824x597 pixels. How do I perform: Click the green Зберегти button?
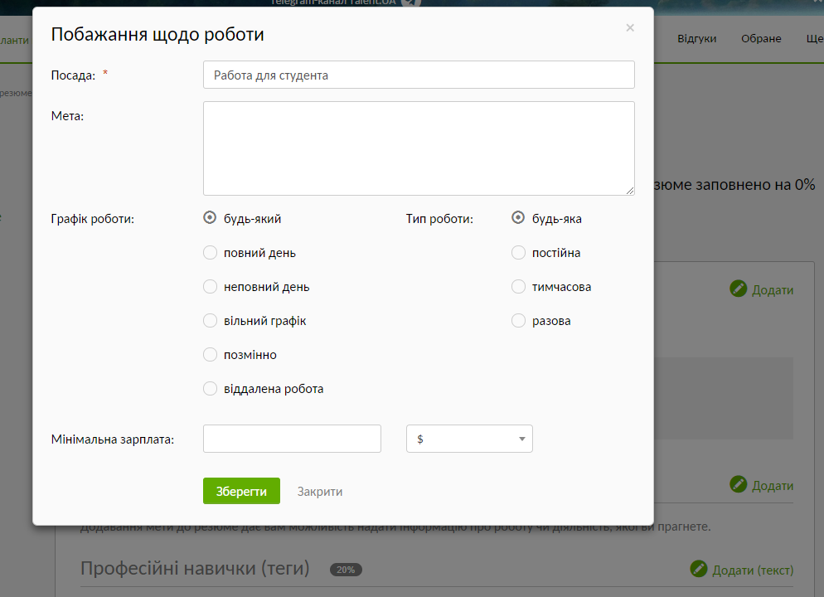pos(241,491)
